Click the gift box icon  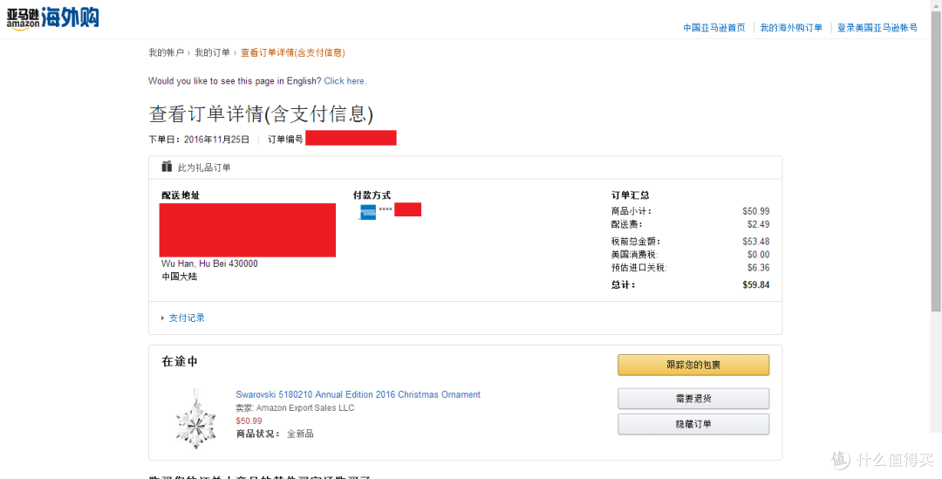click(167, 167)
